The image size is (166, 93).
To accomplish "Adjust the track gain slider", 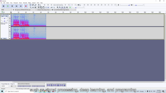I will [x=4, y=18].
